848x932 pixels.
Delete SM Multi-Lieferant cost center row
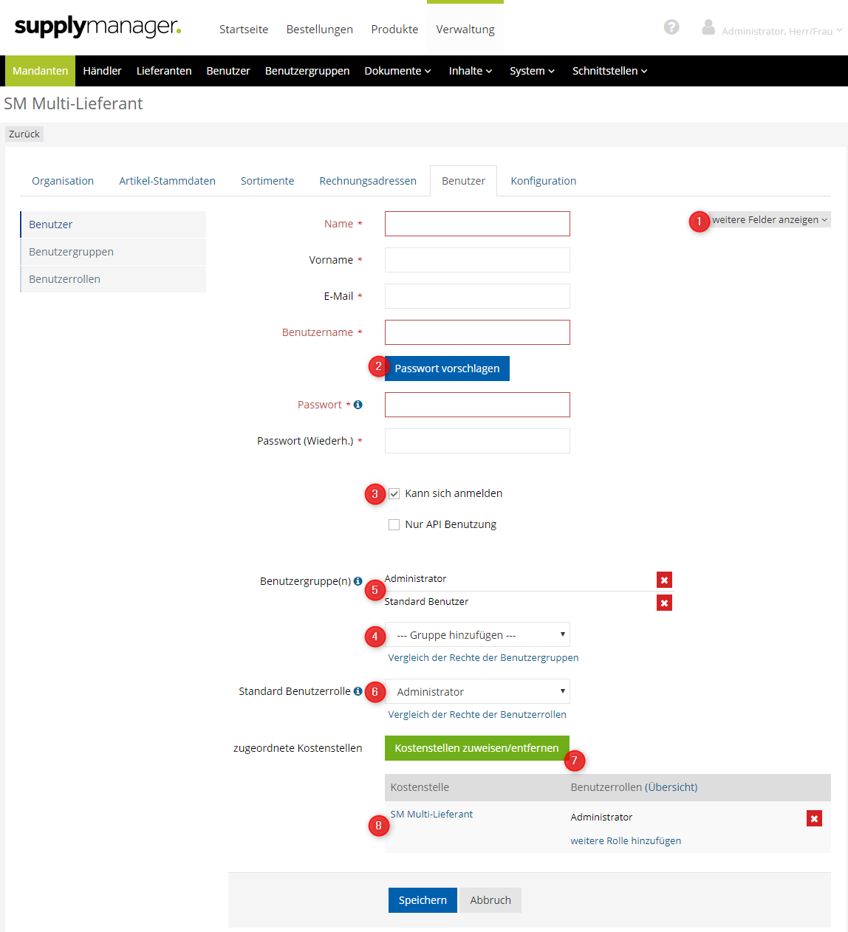click(814, 818)
